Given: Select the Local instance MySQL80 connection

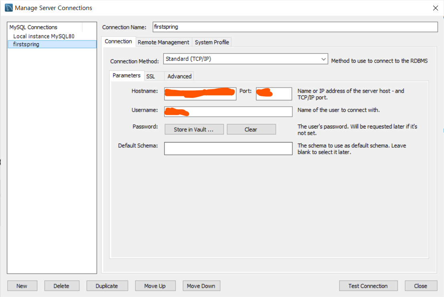Looking at the screenshot, I should tap(44, 36).
